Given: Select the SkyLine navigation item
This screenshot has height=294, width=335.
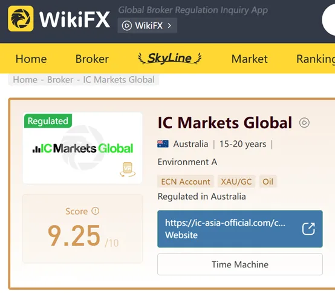Looking at the screenshot, I should tap(170, 58).
